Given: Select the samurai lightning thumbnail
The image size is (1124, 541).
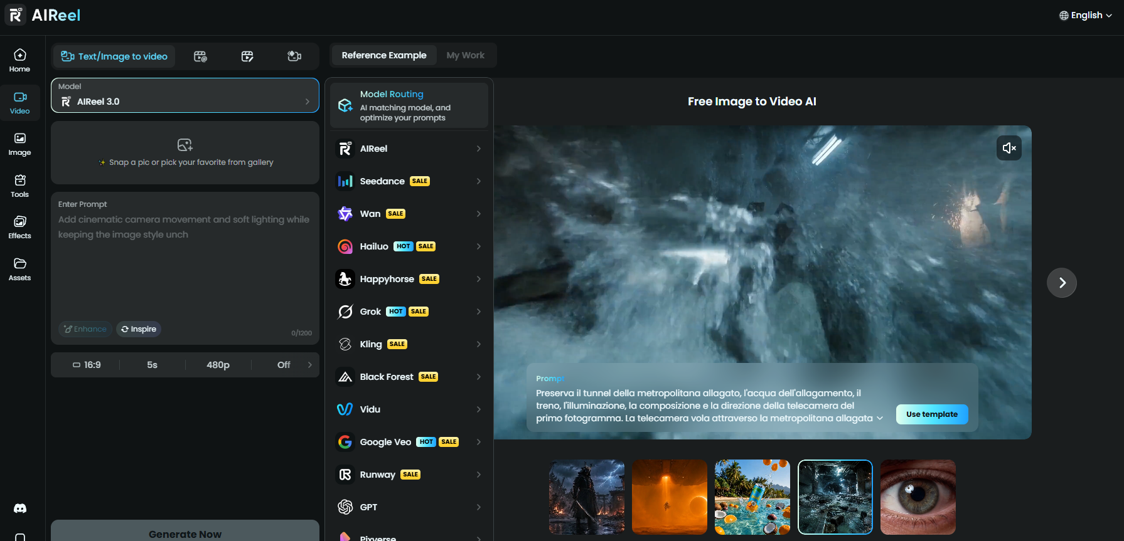Looking at the screenshot, I should [x=587, y=497].
